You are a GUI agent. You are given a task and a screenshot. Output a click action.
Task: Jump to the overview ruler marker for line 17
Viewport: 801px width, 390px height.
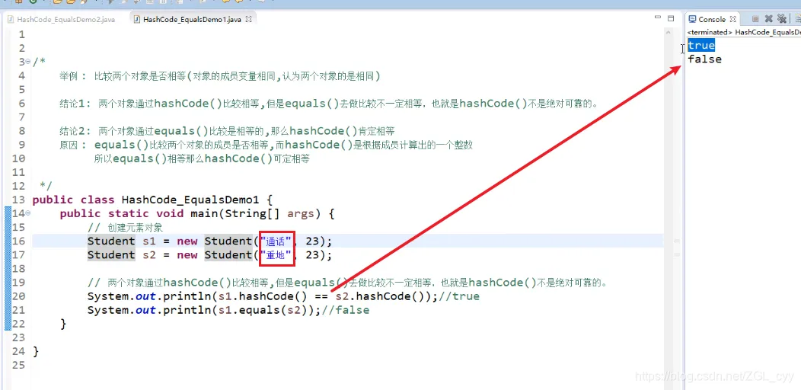(x=676, y=254)
